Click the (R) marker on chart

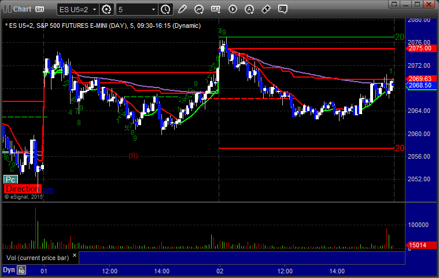coord(133,156)
